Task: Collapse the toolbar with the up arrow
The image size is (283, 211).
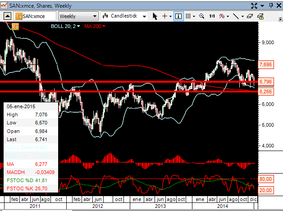Action: 7,16
